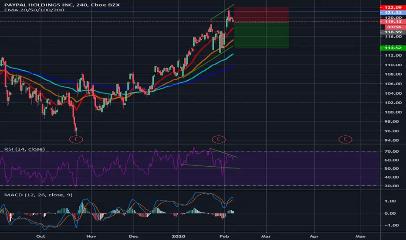Image resolution: width=406 pixels, height=240 pixels.
Task: Click the red 122.09 stop price label
Action: pyautogui.click(x=393, y=7)
